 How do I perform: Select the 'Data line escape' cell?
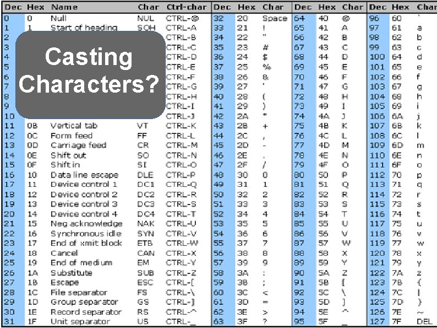[x=84, y=175]
